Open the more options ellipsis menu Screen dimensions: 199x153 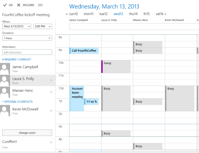coord(40,5)
